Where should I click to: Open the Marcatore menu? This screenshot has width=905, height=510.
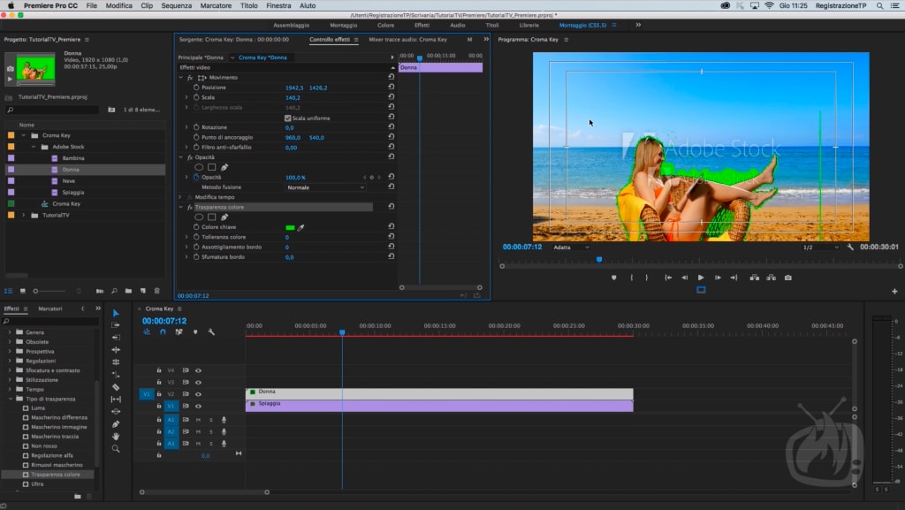(216, 6)
